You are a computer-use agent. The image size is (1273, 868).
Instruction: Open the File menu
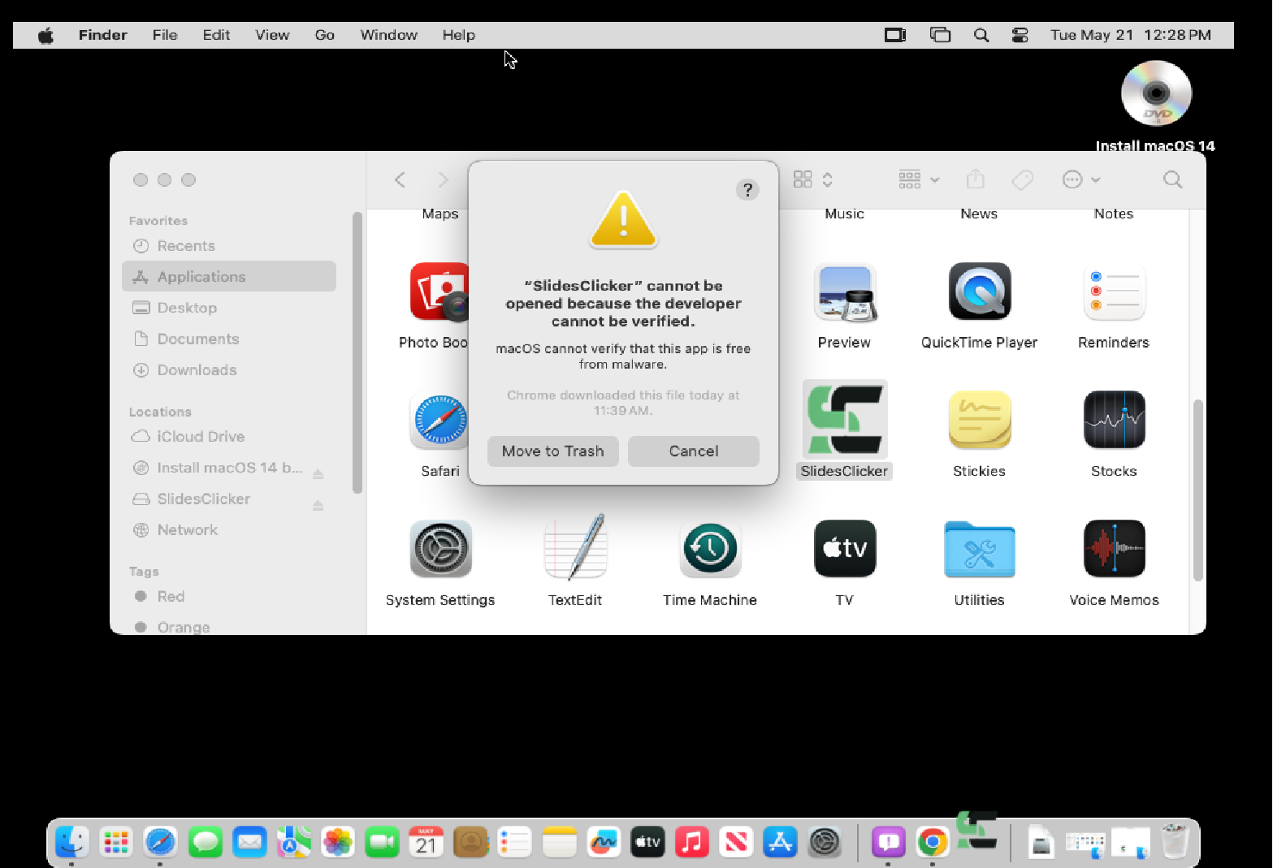pos(165,35)
